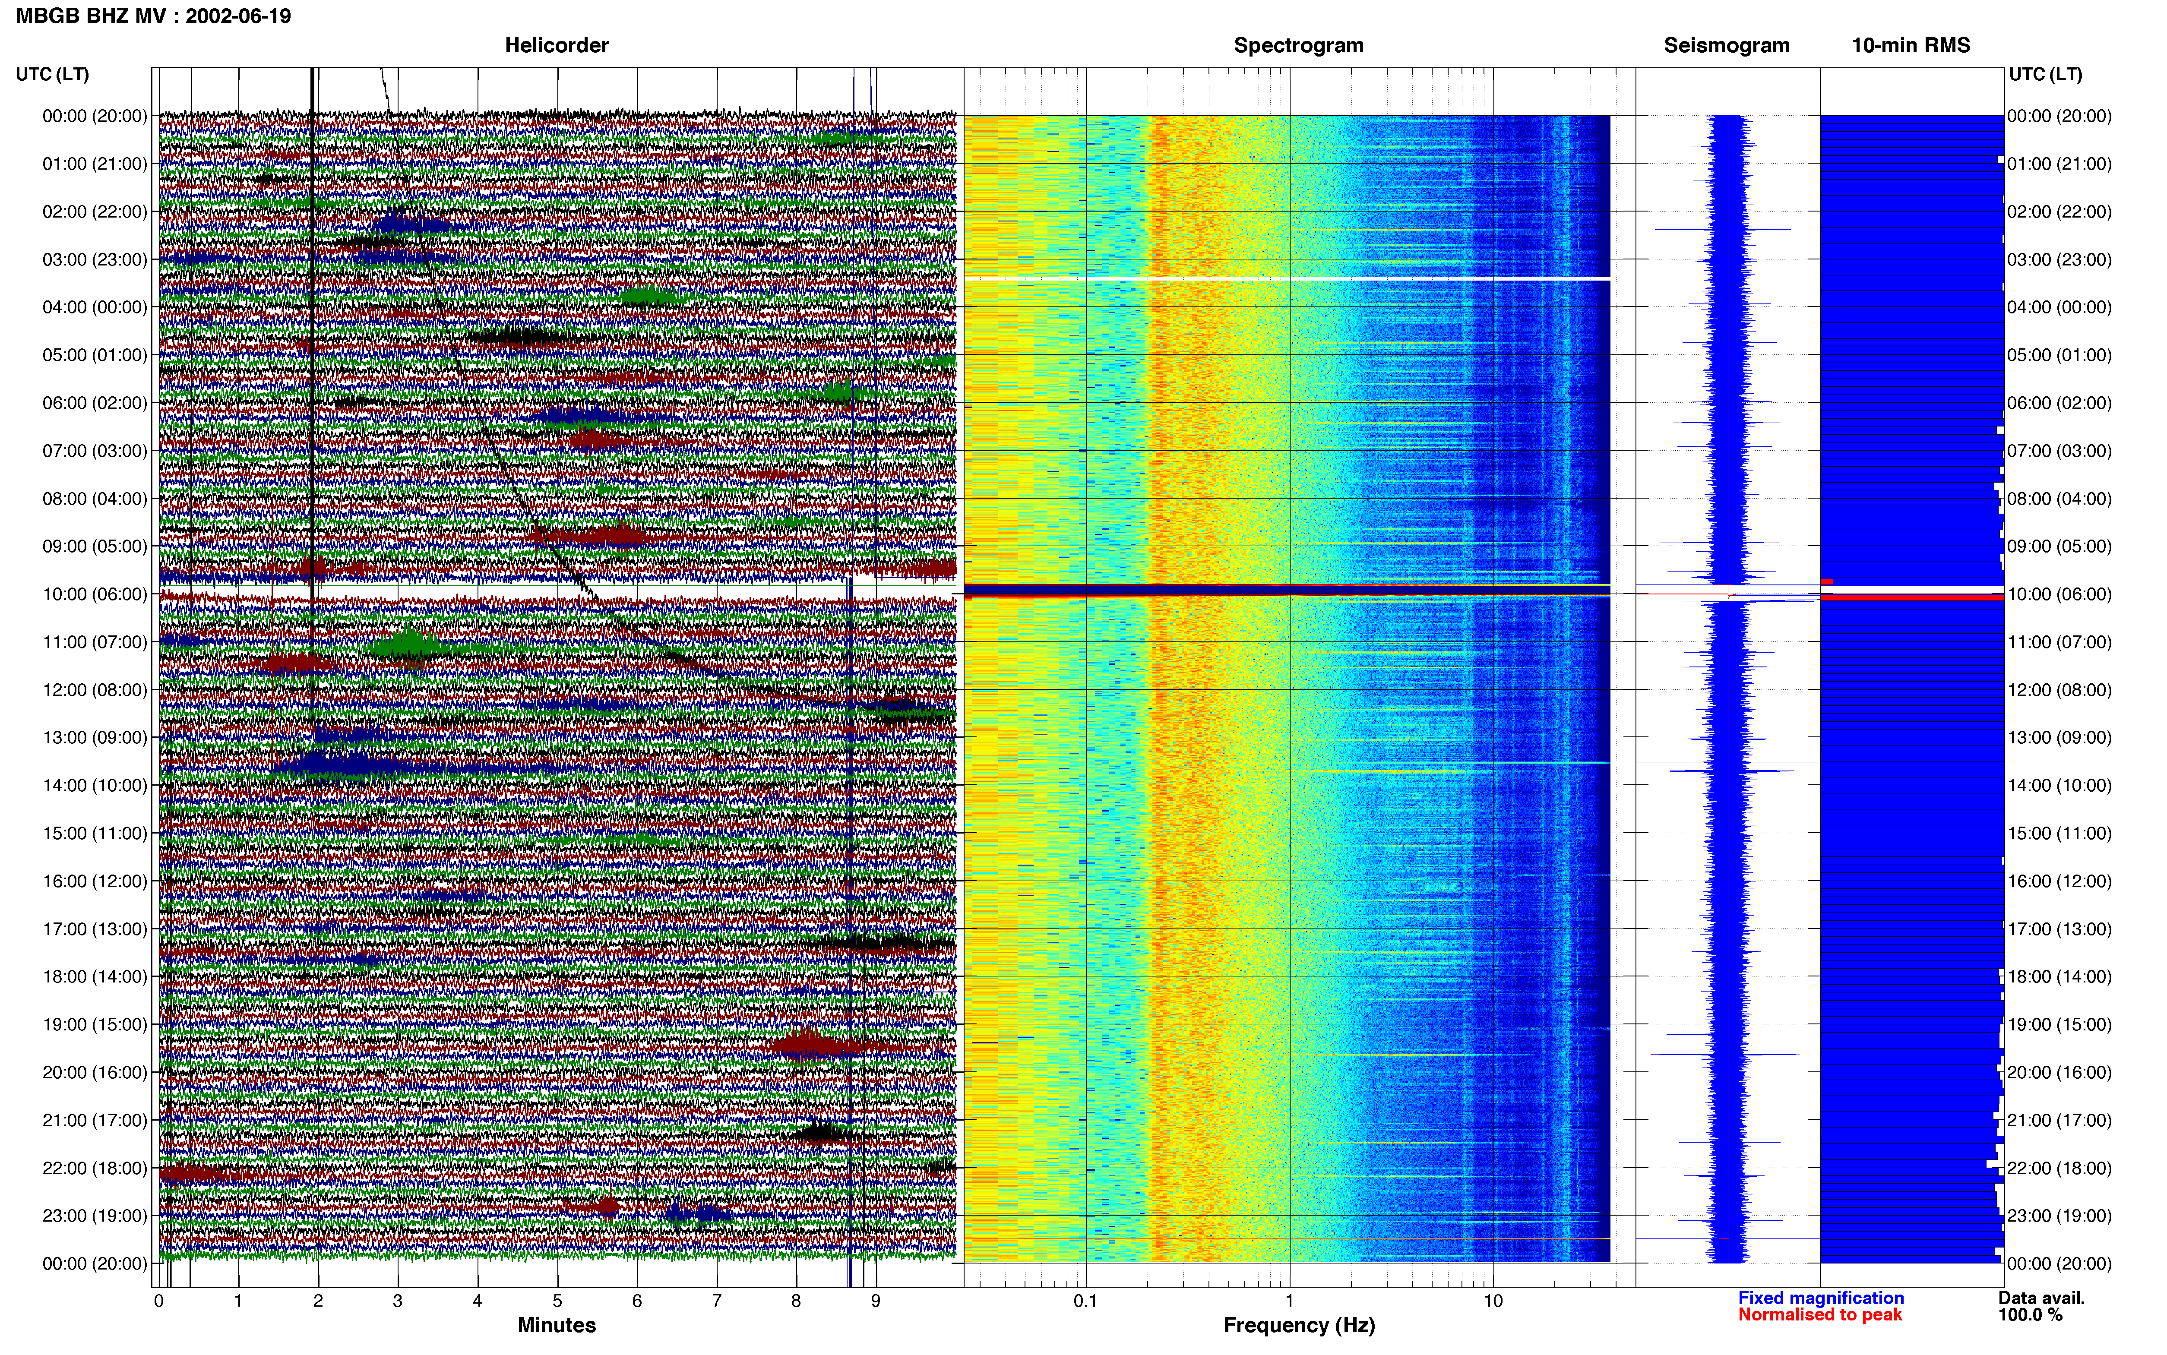Click 16:00 (12:00) label beside the Helicorder
Image resolution: width=2167 pixels, height=1355 pixels.
tap(95, 881)
